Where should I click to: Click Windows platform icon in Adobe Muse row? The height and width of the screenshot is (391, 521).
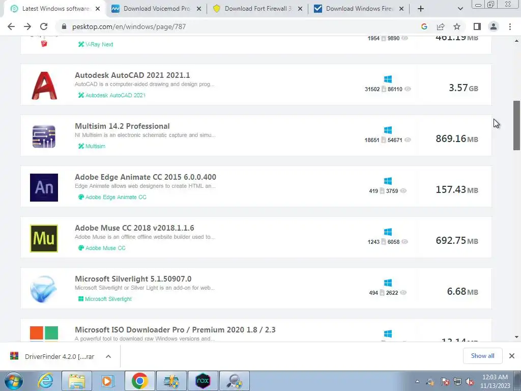(388, 232)
